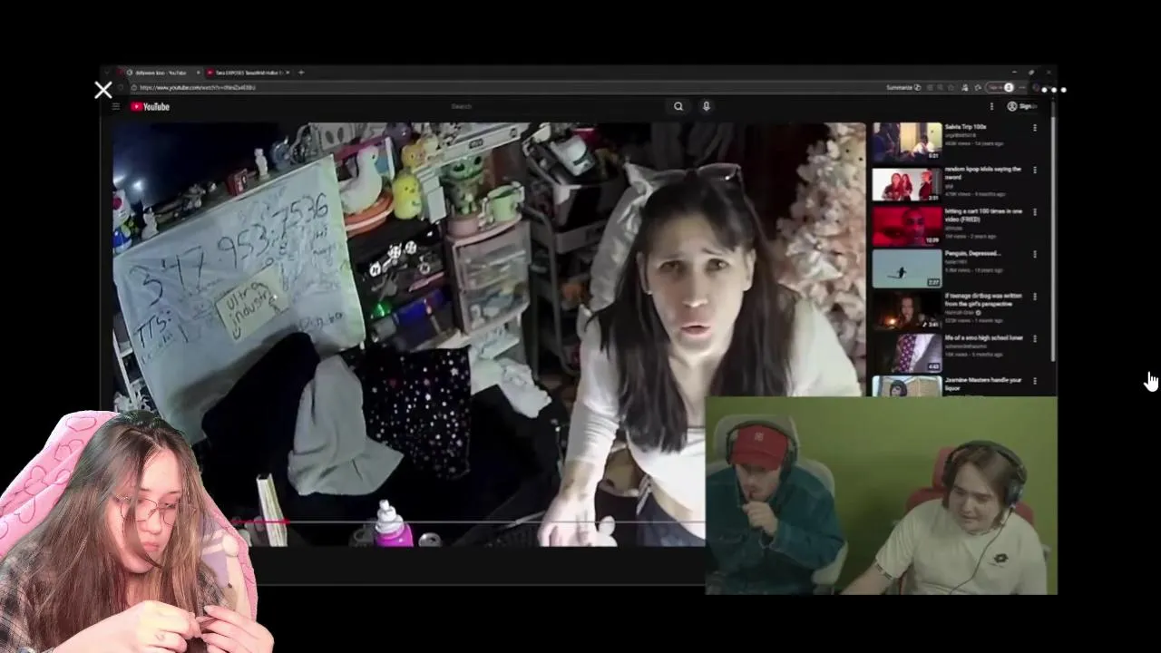Open options menu for Penguin, Depressed video
Viewport: 1161px width, 653px height.
pos(1034,255)
